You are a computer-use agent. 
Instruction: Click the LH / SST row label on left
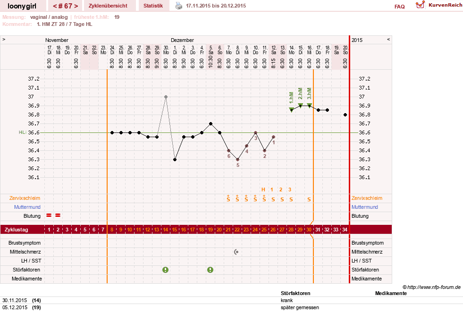pyautogui.click(x=31, y=261)
